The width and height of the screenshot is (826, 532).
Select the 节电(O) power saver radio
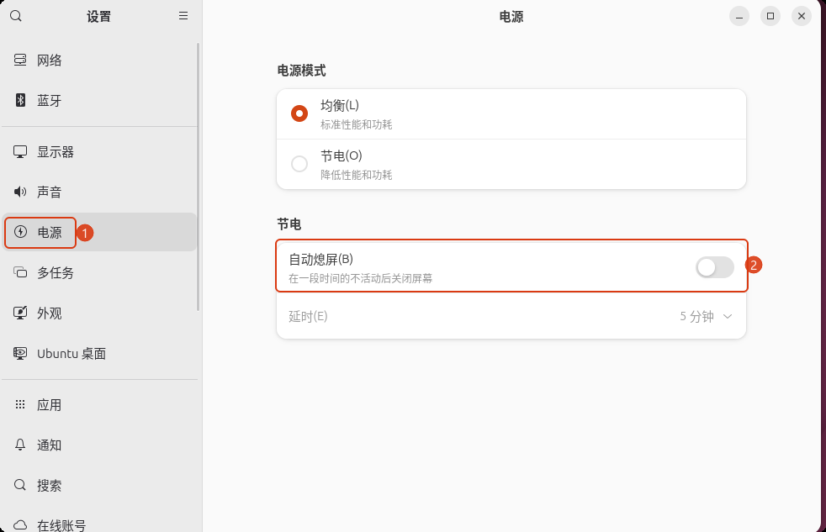pyautogui.click(x=299, y=164)
